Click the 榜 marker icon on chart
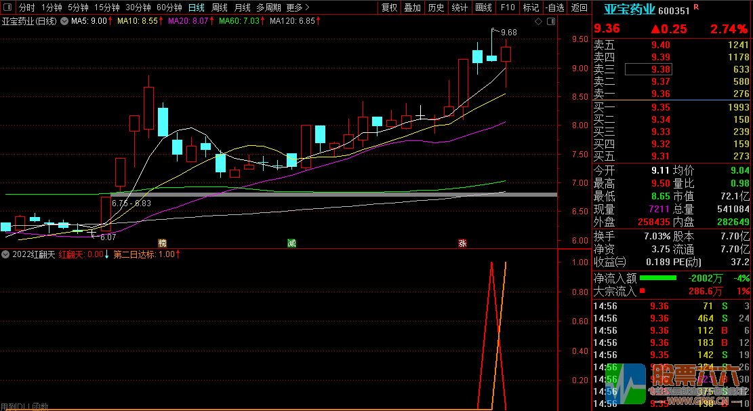This screenshot has width=753, height=411. tap(162, 243)
